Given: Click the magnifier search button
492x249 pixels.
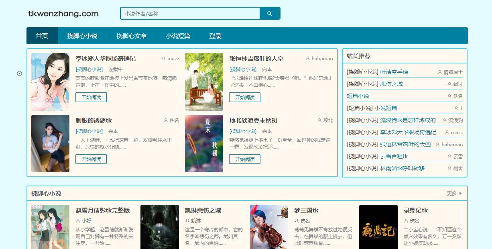Looking at the screenshot, I should 270,13.
